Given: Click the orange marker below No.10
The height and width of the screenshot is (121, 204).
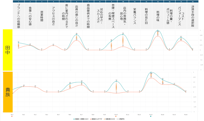Looking at the screenshot, I should [x=116, y=116].
